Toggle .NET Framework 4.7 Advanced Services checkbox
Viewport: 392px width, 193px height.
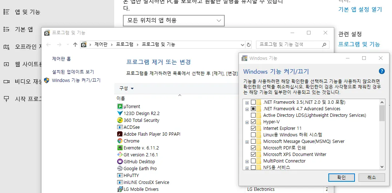[253, 109]
